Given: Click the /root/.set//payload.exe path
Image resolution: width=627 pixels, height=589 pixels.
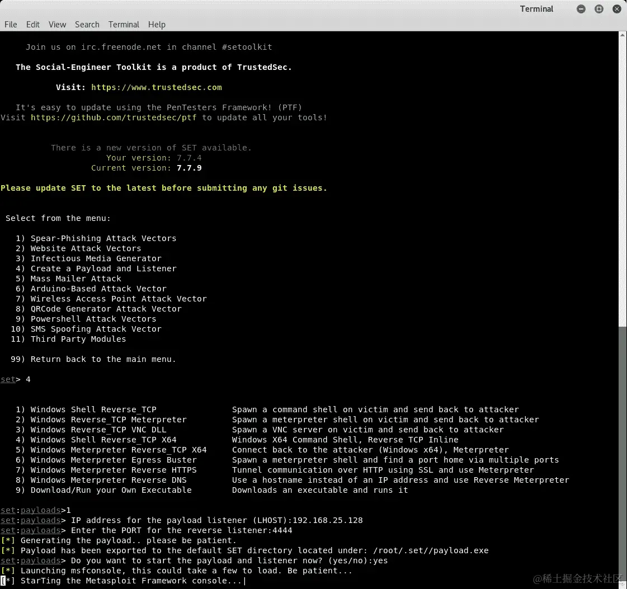Looking at the screenshot, I should 431,550.
